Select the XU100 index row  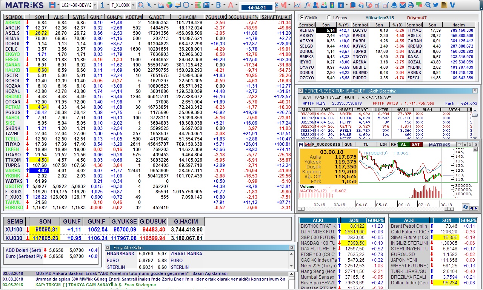tap(104, 230)
